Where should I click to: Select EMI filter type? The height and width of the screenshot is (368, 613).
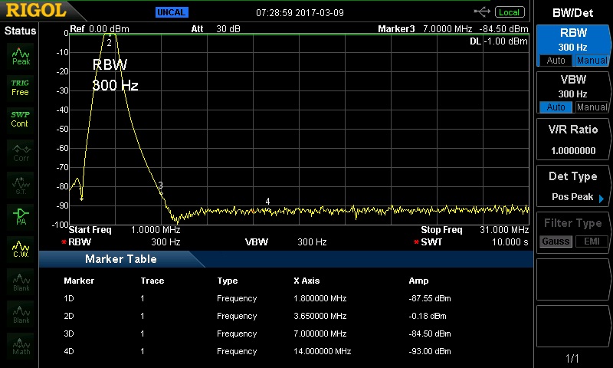tap(592, 242)
